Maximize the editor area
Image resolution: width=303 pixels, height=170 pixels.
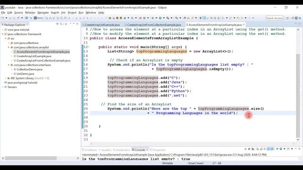click(299, 24)
